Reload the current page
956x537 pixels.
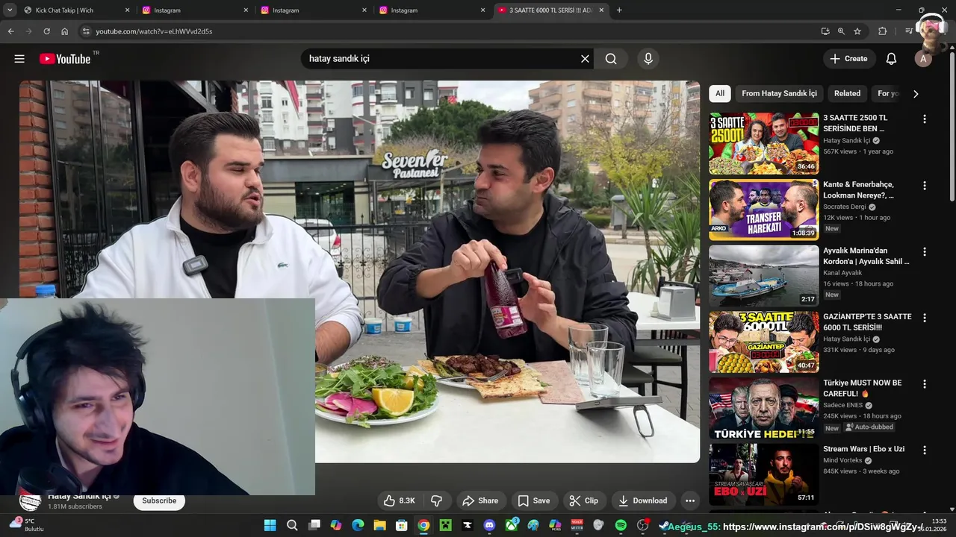(46, 31)
